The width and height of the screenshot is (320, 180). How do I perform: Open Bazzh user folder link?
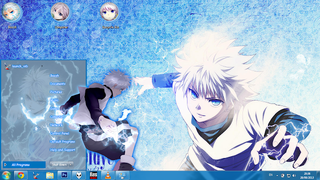pyautogui.click(x=54, y=75)
